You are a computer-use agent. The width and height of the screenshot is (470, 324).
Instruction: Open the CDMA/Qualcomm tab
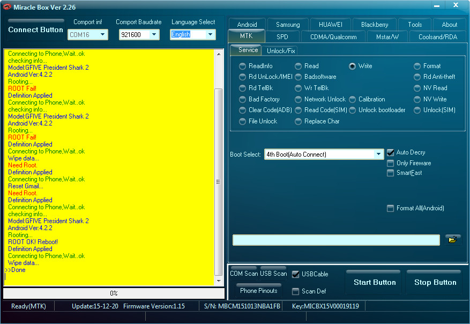[x=333, y=37]
